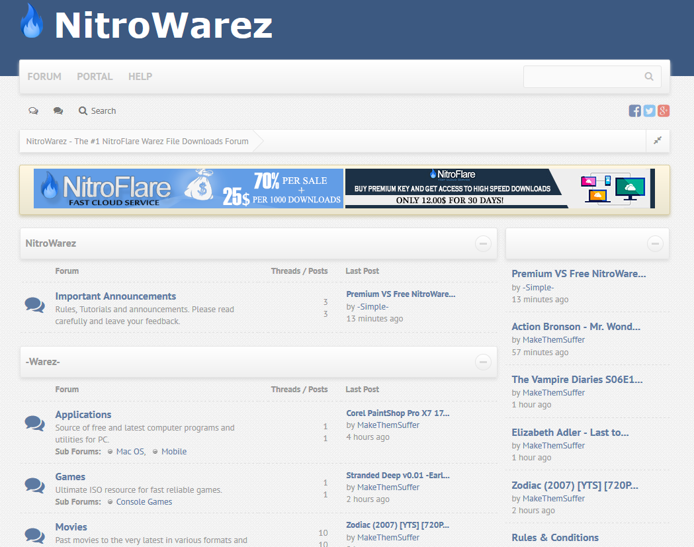Image resolution: width=694 pixels, height=547 pixels.
Task: Click the solid chat bubbles icon
Action: tap(58, 111)
